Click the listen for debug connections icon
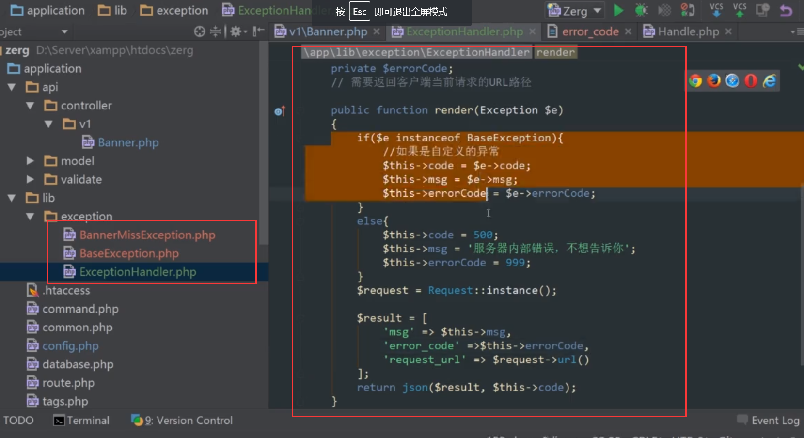The width and height of the screenshot is (804, 438). [688, 10]
